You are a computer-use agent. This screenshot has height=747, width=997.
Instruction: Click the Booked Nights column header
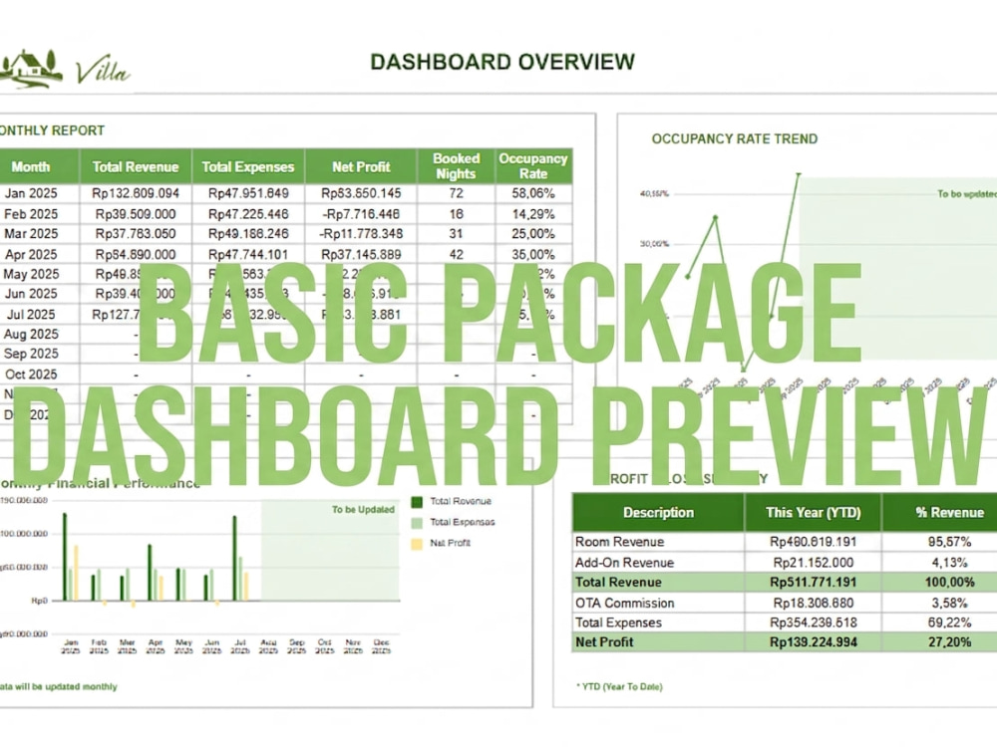pyautogui.click(x=456, y=166)
